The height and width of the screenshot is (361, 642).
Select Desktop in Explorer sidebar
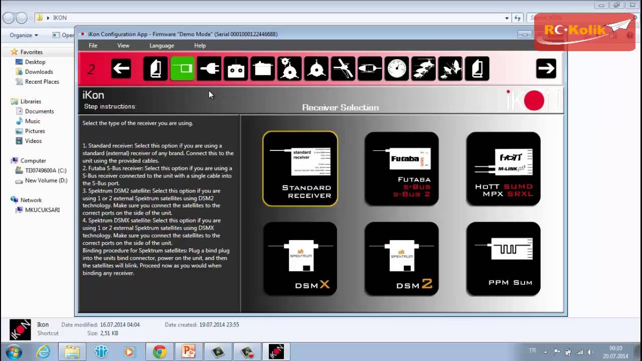(x=35, y=62)
